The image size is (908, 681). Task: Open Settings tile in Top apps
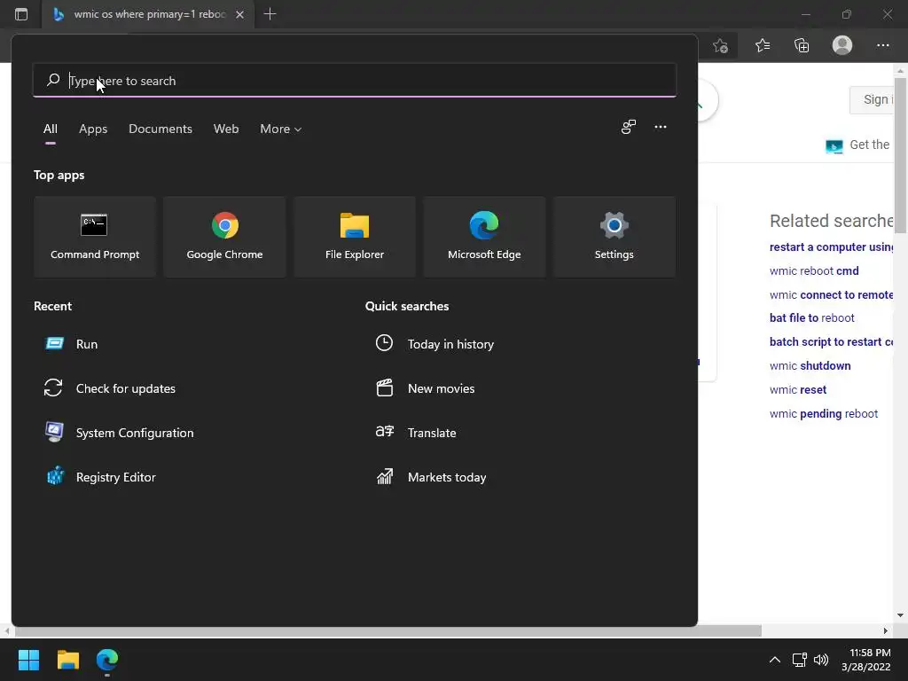[614, 236]
